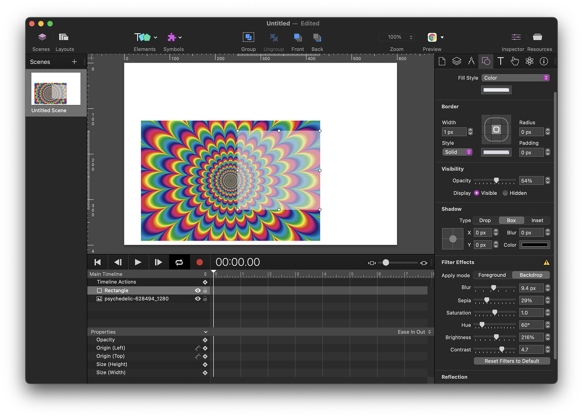The width and height of the screenshot is (583, 417).
Task: Select the Untitled Scene thumbnail
Action: click(x=55, y=89)
